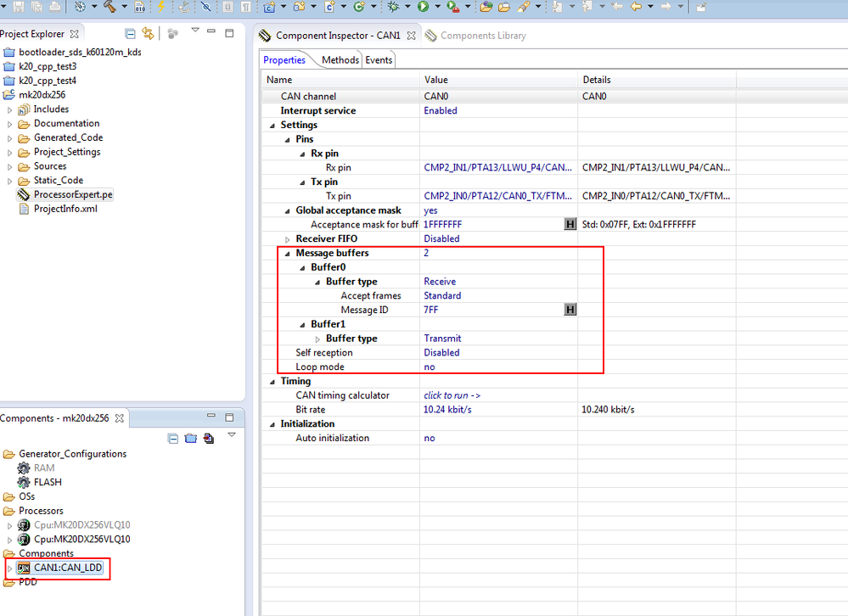This screenshot has height=616, width=848.
Task: Expand the Includes tree node
Action: pos(9,109)
